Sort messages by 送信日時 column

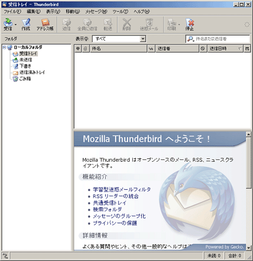click(x=225, y=49)
